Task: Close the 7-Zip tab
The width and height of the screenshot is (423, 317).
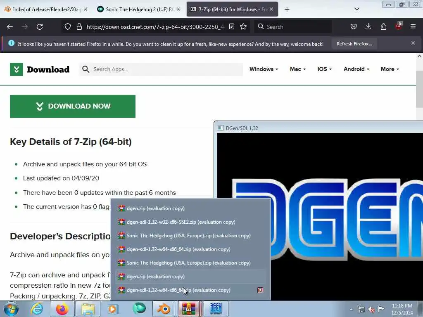Action: 271,9
